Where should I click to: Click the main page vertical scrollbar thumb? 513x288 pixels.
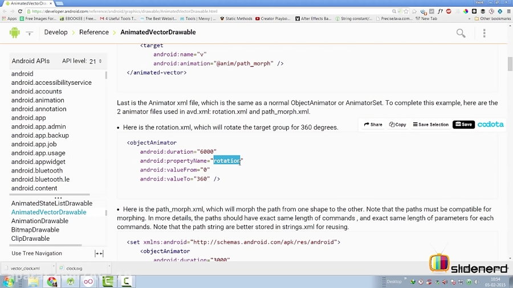click(510, 64)
